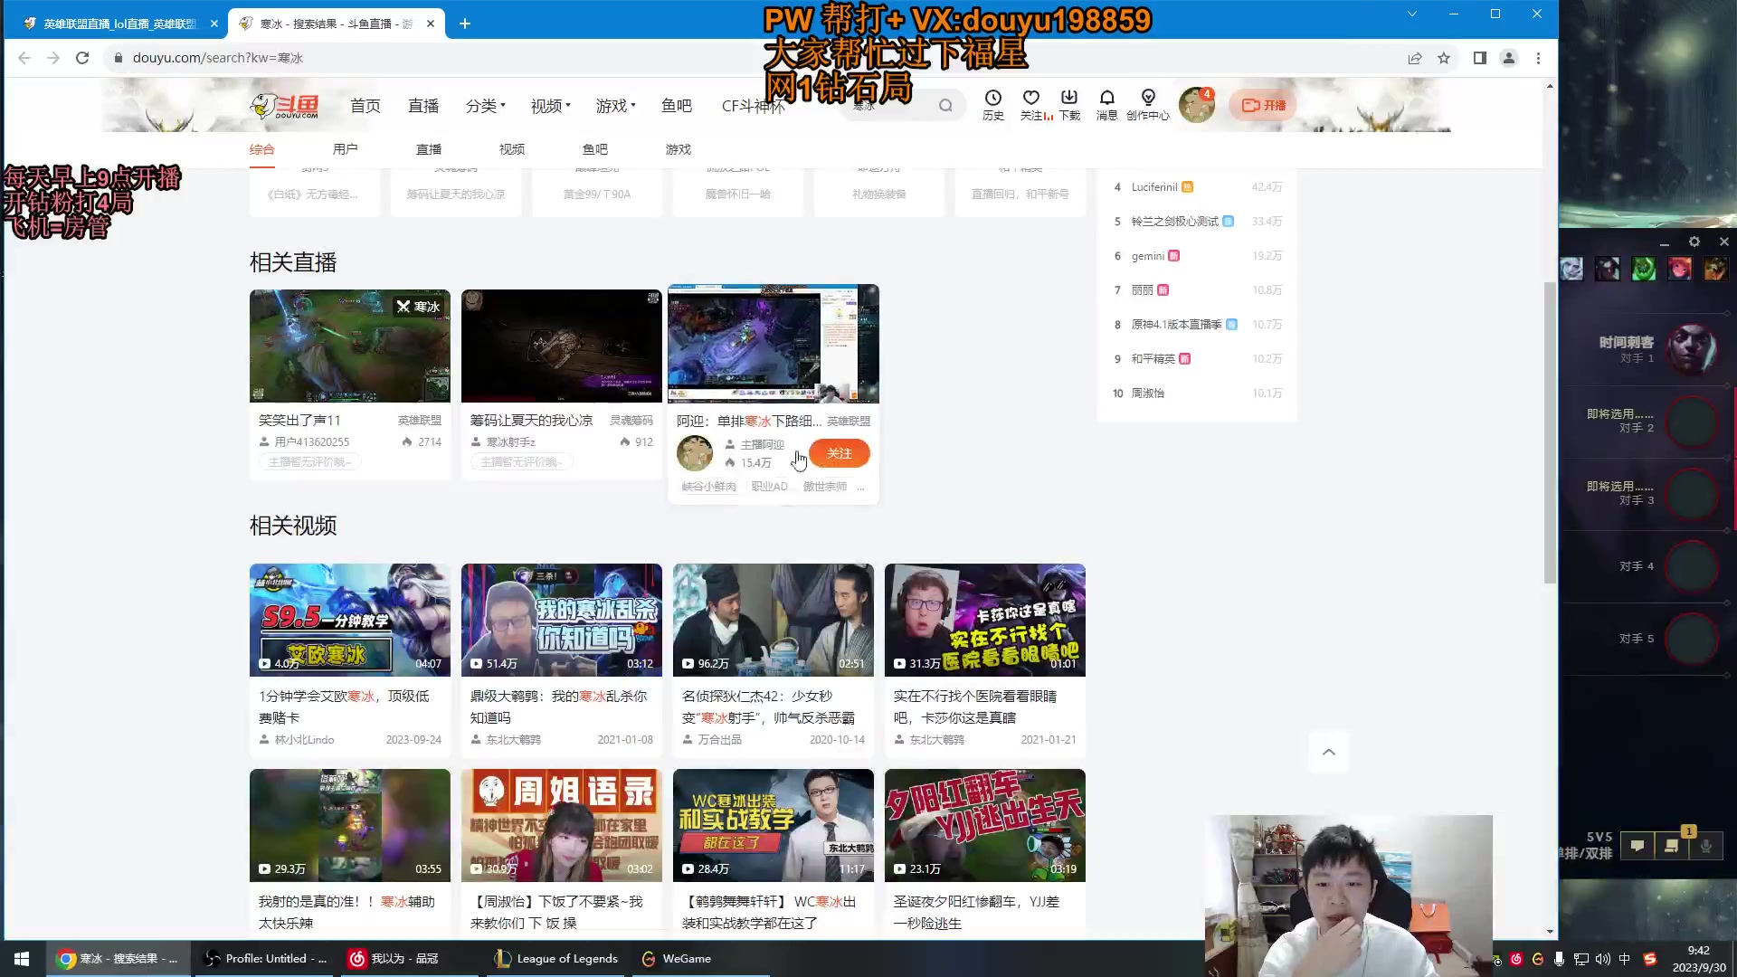Image resolution: width=1737 pixels, height=977 pixels.
Task: Open the 下载 download page icon
Action: [x=1069, y=105]
